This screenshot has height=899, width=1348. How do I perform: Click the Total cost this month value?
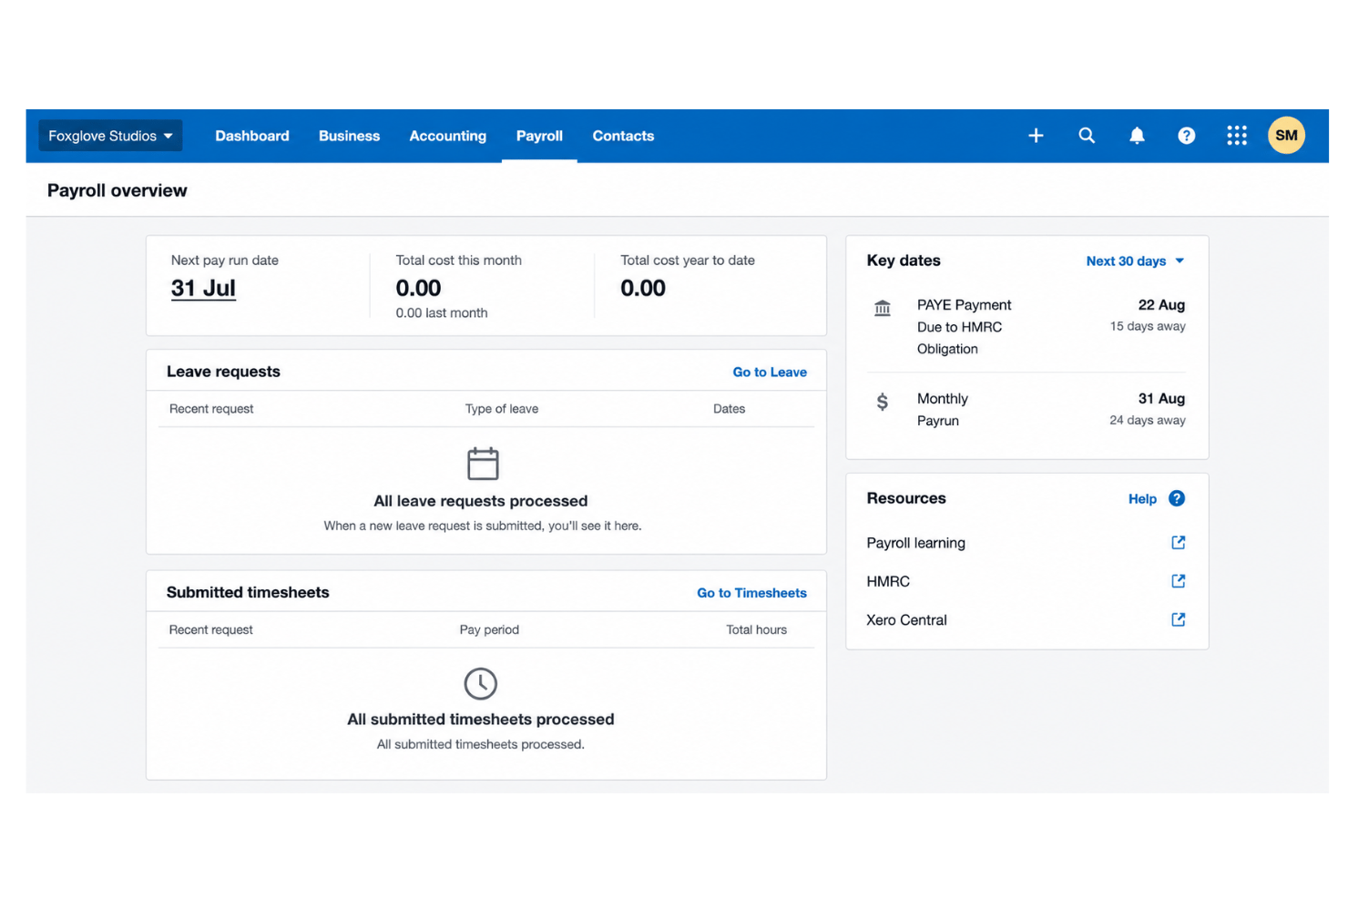418,289
